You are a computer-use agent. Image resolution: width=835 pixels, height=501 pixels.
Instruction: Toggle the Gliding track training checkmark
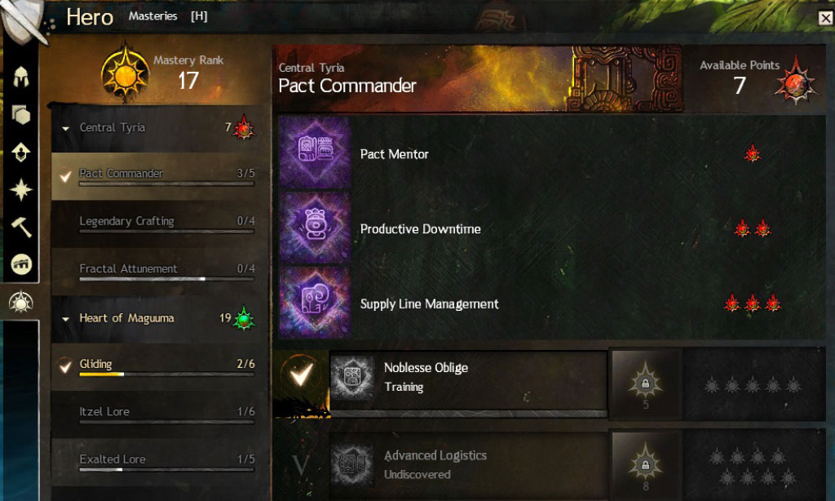65,366
